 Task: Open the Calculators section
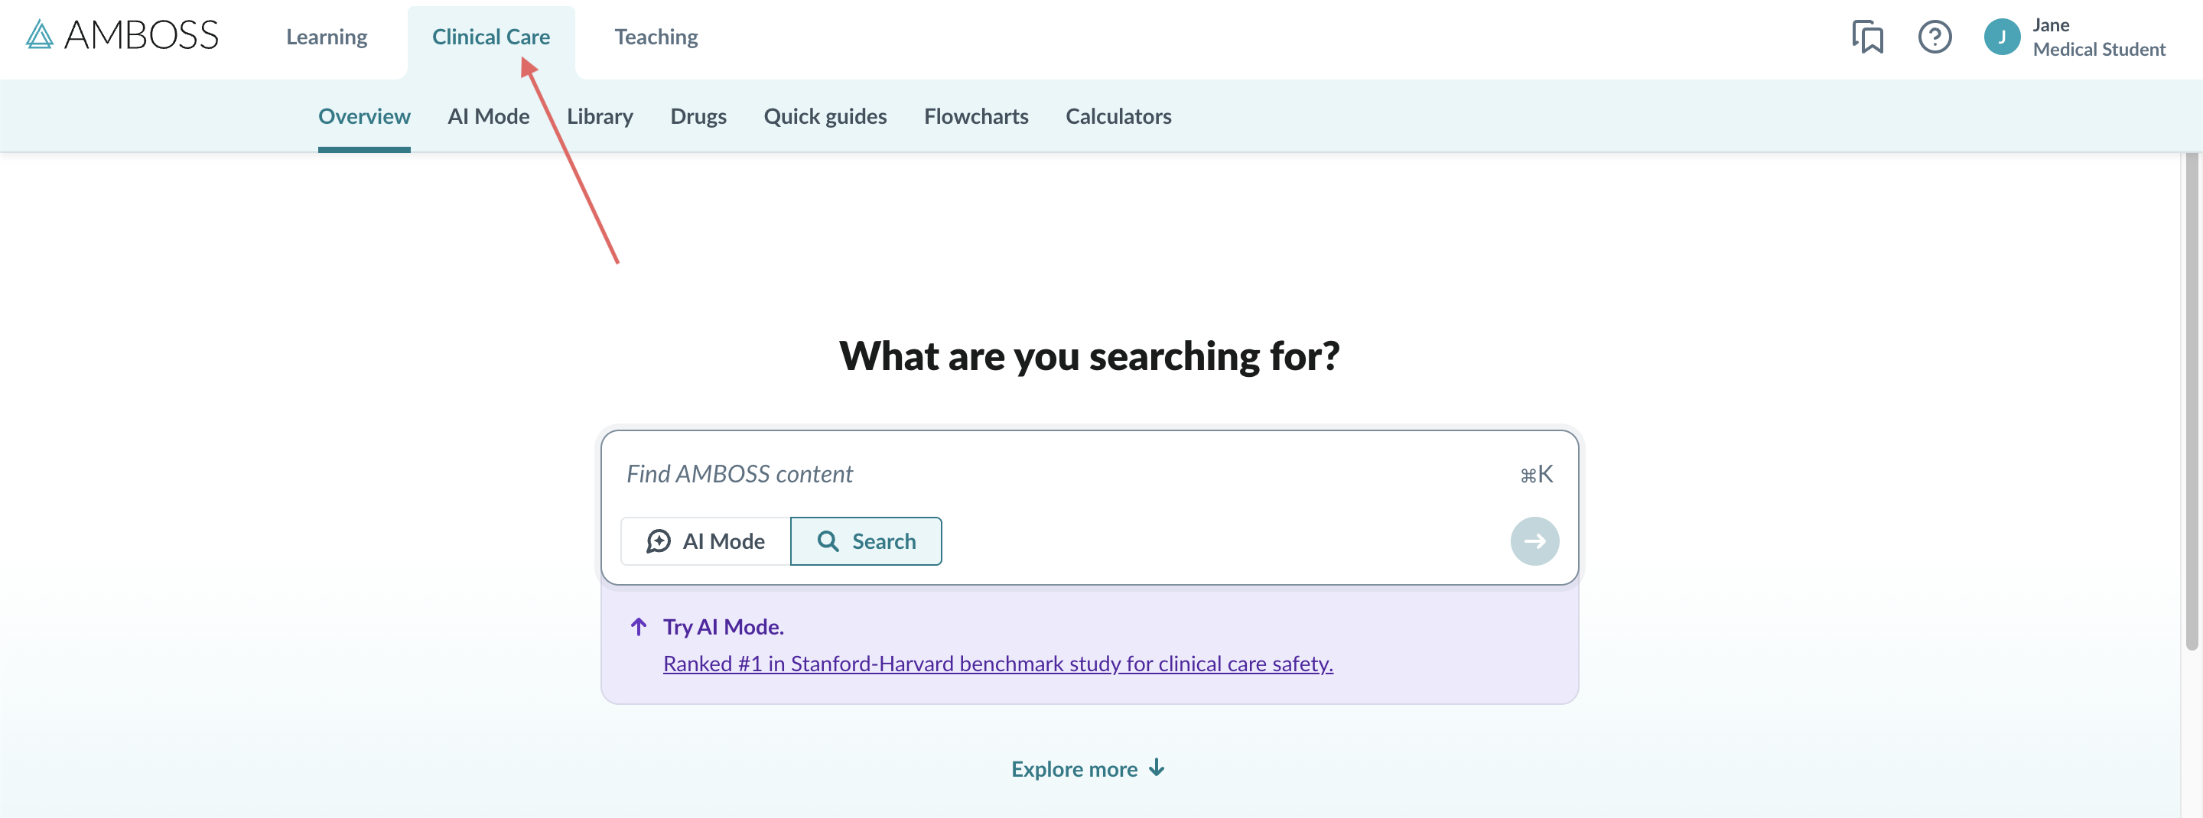(1118, 116)
